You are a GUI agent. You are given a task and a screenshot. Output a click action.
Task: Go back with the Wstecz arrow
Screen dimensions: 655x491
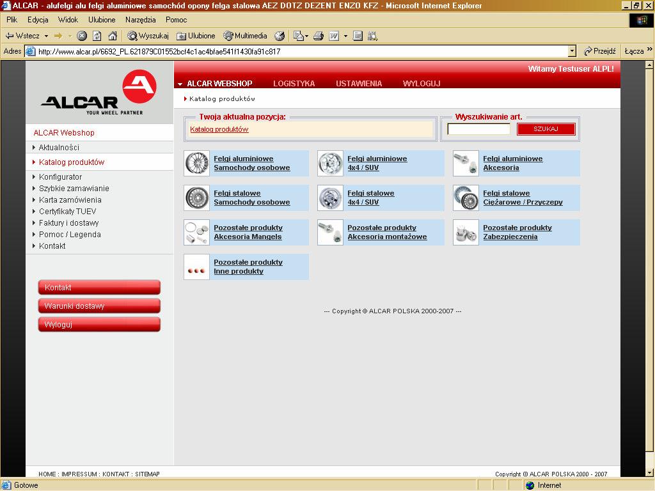click(22, 36)
